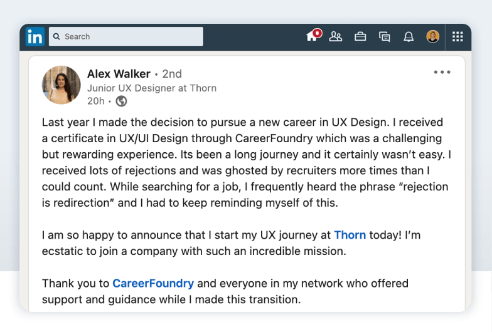Open the Messaging chat icon
492x332 pixels.
point(385,37)
